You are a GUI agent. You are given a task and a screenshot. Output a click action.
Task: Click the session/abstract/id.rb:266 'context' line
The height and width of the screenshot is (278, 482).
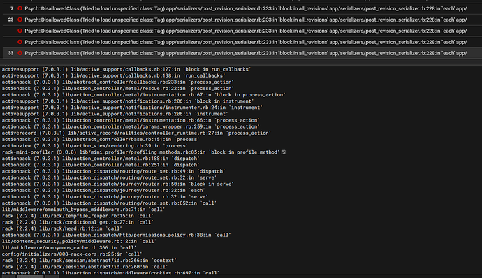click(x=89, y=261)
